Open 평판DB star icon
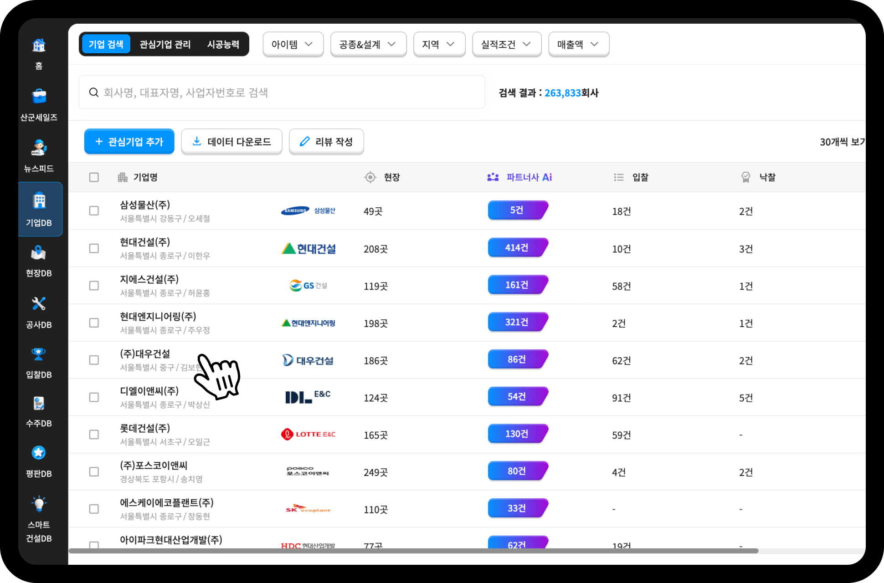This screenshot has height=583, width=884. 39,453
